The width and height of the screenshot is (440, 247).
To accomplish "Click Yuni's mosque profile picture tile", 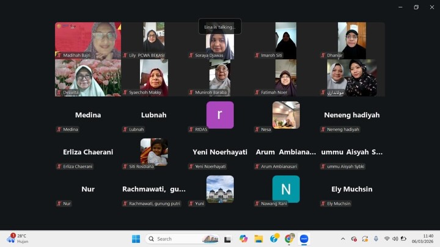I will 220,188.
